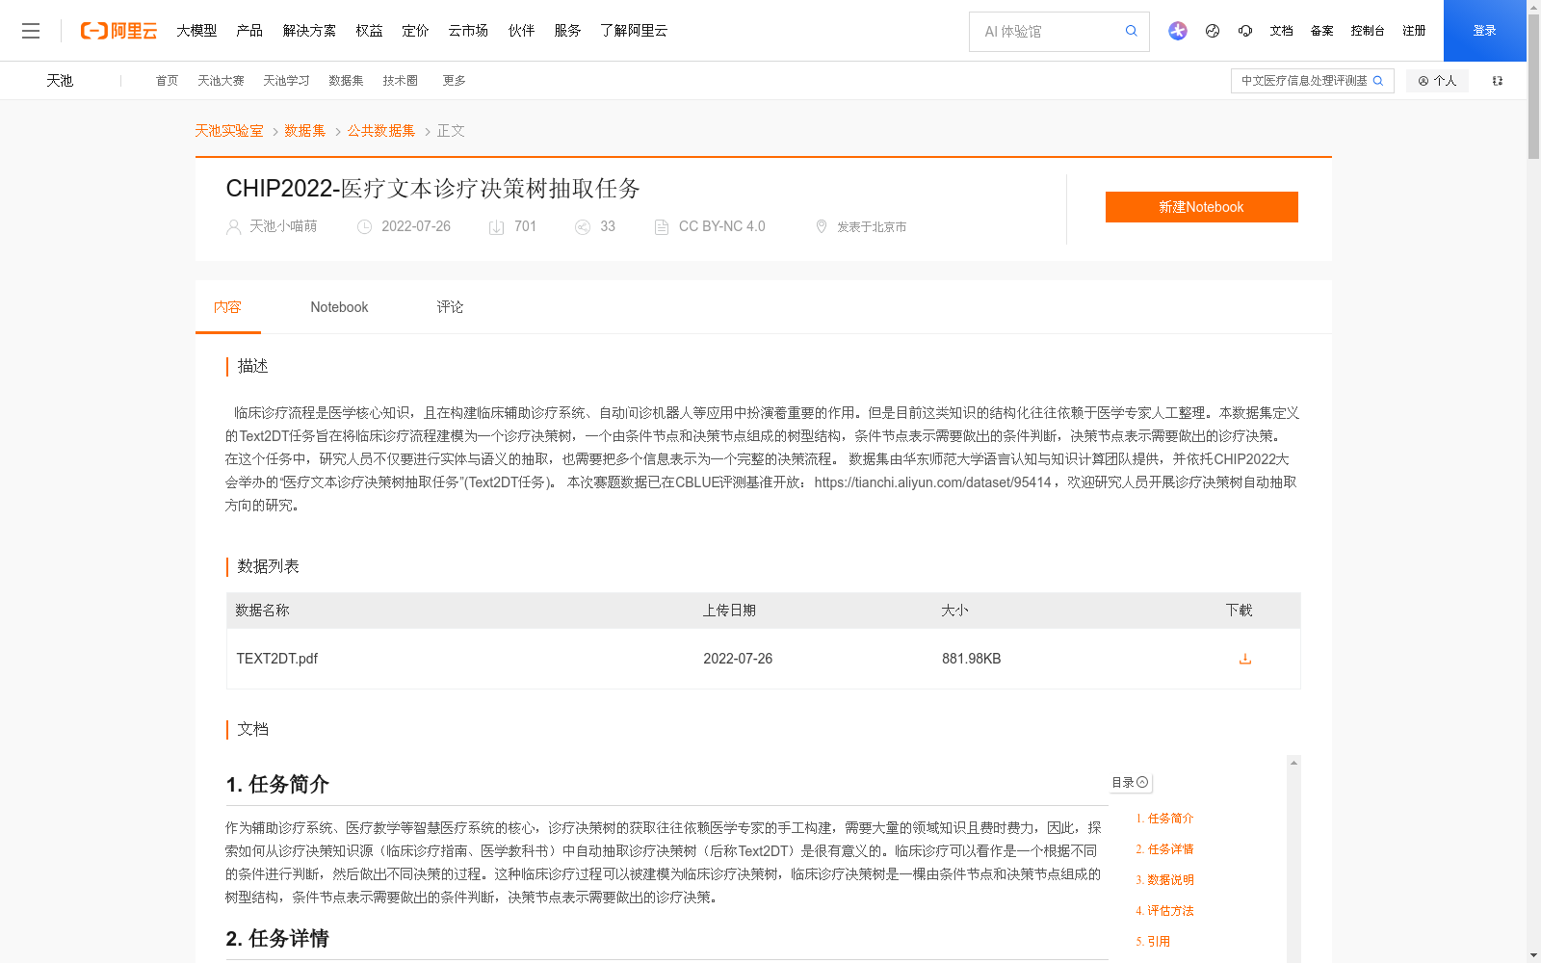Click the download-count arrow icon beside 701
The image size is (1541, 963).
coord(495,226)
